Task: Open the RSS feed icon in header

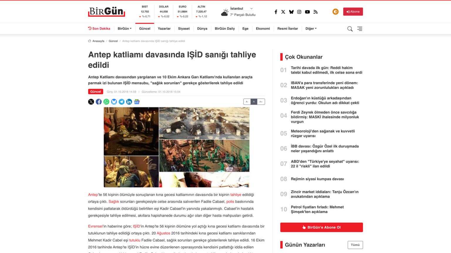Action: (x=316, y=12)
